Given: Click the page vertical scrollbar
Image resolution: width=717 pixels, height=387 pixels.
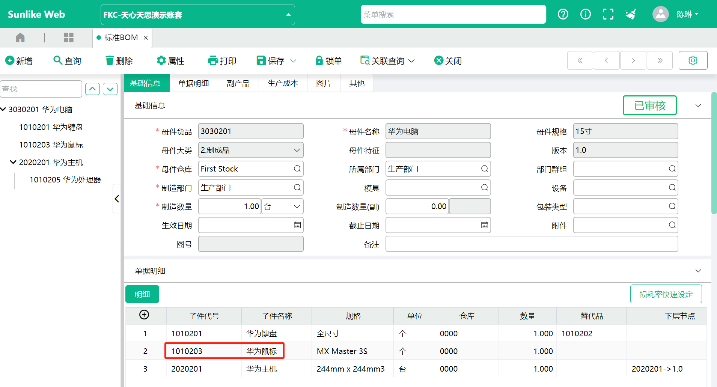Looking at the screenshot, I should (x=714, y=153).
